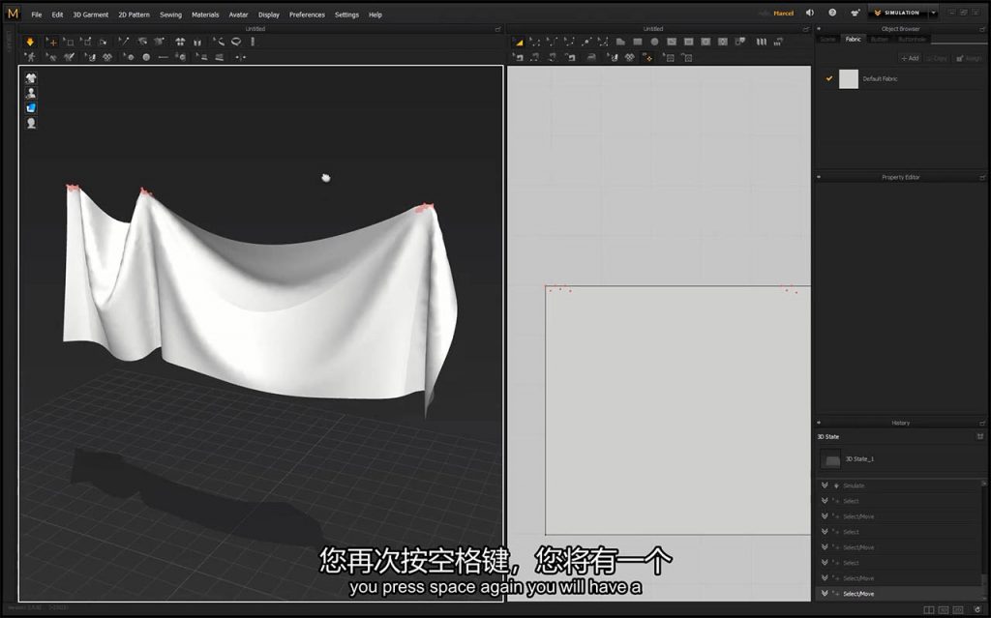
Task: Open the Simulation mode dropdown arrow
Action: pos(934,13)
